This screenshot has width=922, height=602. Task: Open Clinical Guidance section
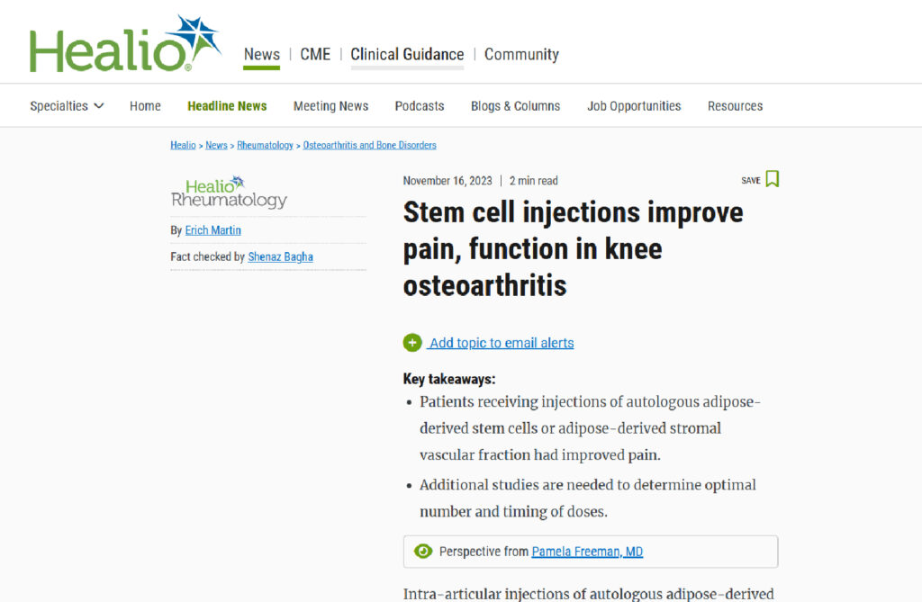(407, 54)
